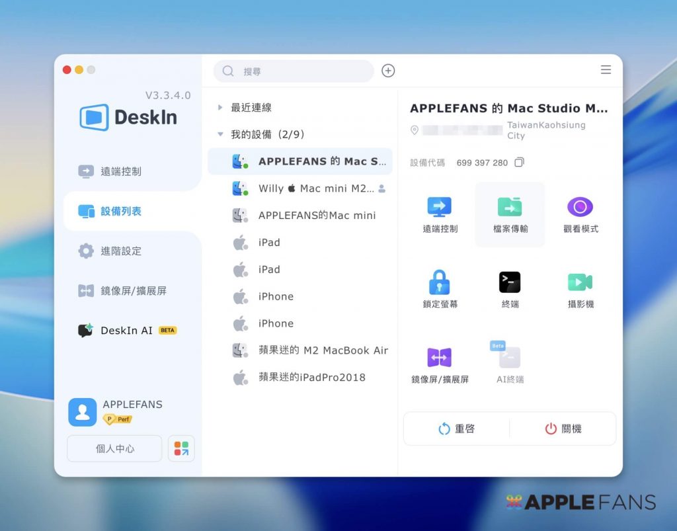Shut down the device with 關機
Screen dimensions: 677x531
coord(563,429)
